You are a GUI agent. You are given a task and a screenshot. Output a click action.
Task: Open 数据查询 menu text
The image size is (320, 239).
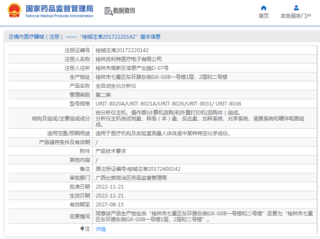[x=124, y=11]
